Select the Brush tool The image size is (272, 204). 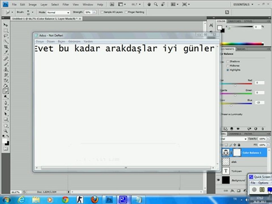point(6,64)
